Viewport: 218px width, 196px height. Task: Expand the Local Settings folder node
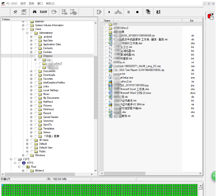pos(31,90)
